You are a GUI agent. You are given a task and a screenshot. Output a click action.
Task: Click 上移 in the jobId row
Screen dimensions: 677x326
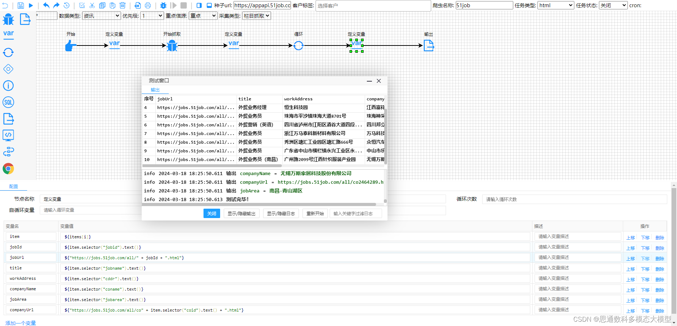click(631, 248)
